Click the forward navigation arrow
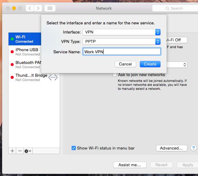 38,8
